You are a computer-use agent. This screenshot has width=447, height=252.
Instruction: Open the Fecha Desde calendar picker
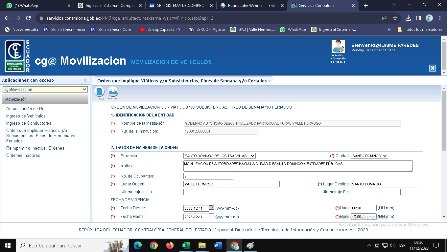[212, 207]
